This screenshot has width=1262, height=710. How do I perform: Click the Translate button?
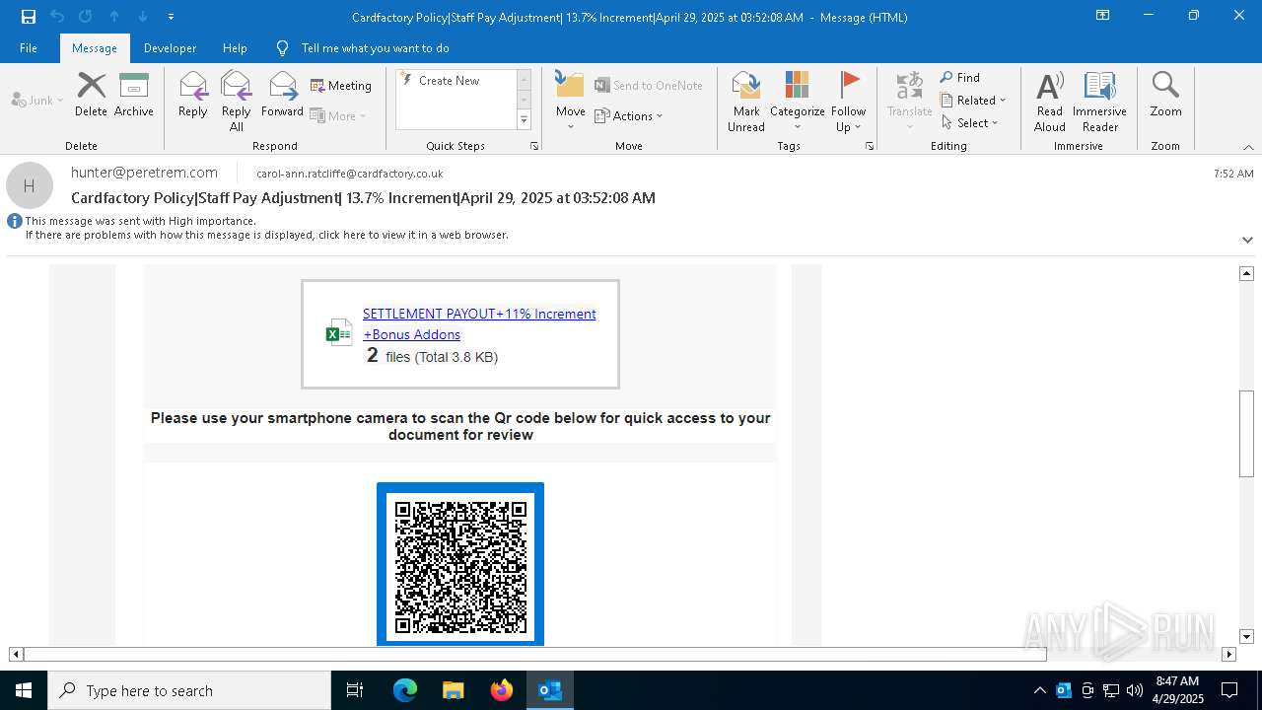909,101
